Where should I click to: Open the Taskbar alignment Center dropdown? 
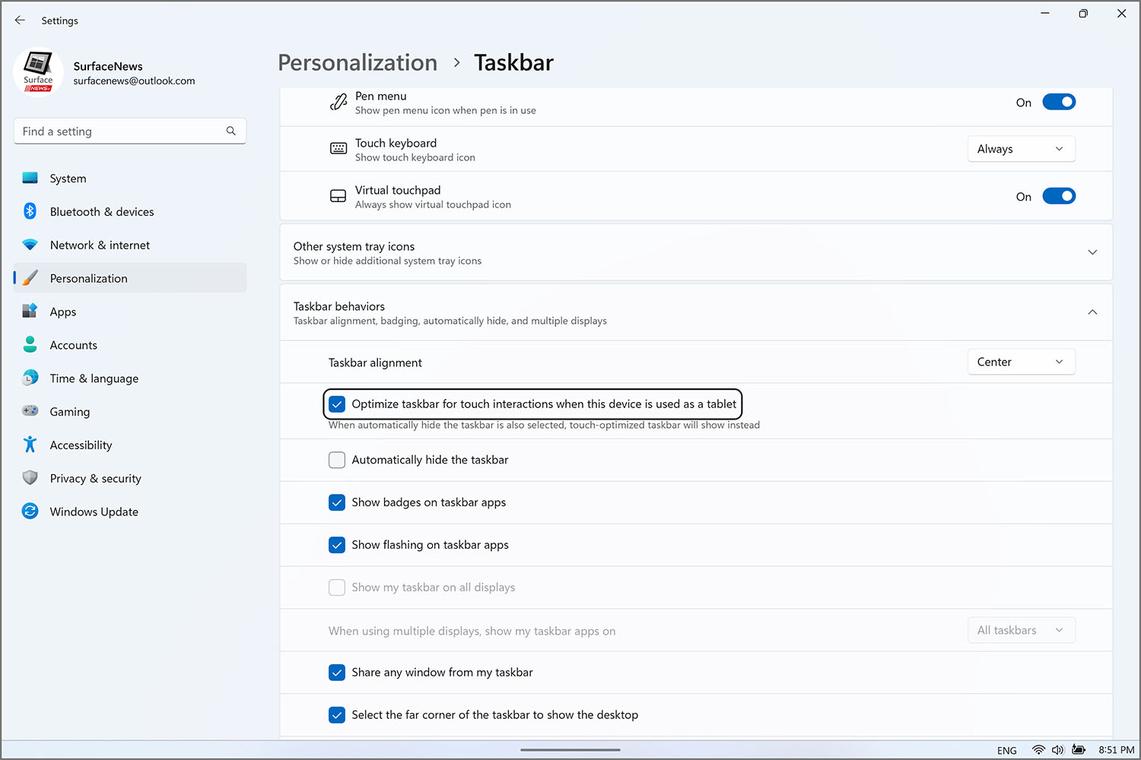pos(1021,362)
